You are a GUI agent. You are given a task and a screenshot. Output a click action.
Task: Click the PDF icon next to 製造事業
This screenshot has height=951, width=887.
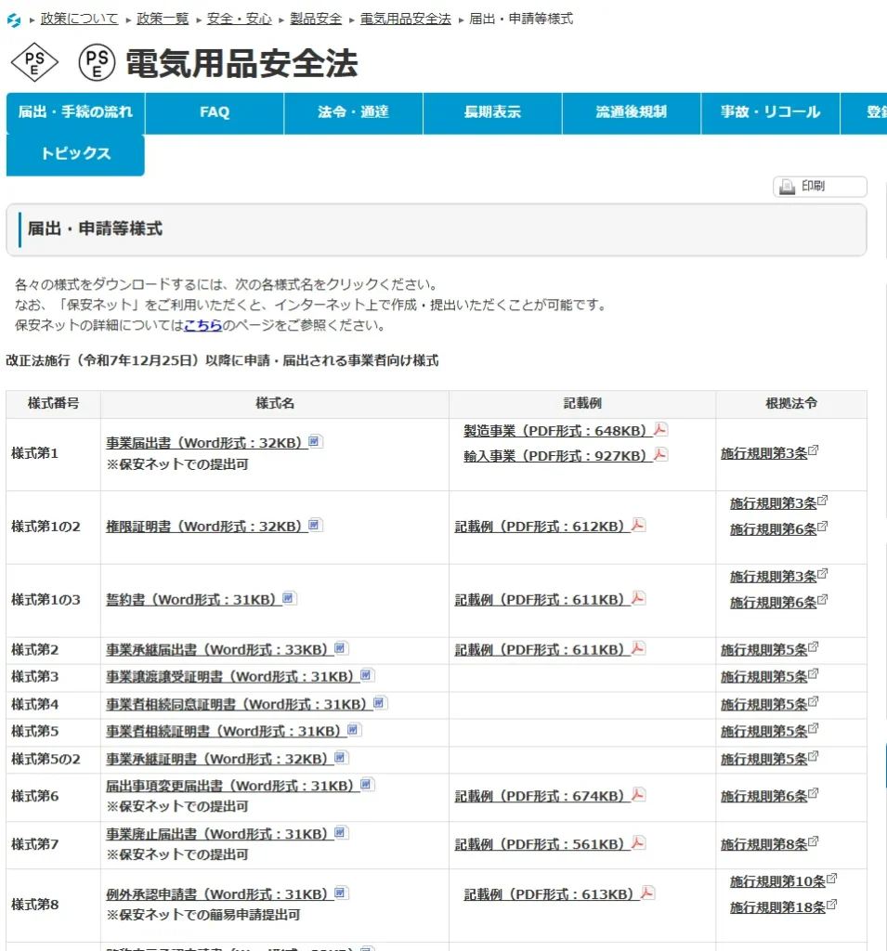[x=660, y=429]
